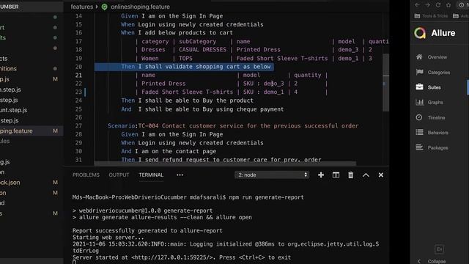Maximize terminal panel with up chevron

pos(366,175)
